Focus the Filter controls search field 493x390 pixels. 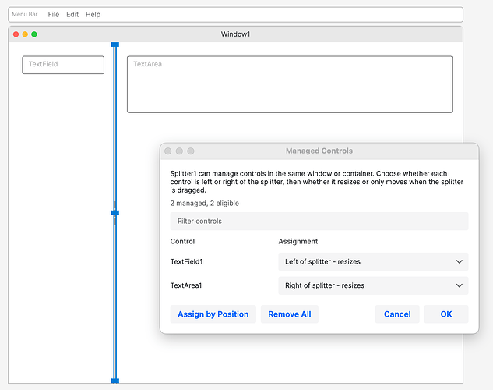tap(319, 221)
